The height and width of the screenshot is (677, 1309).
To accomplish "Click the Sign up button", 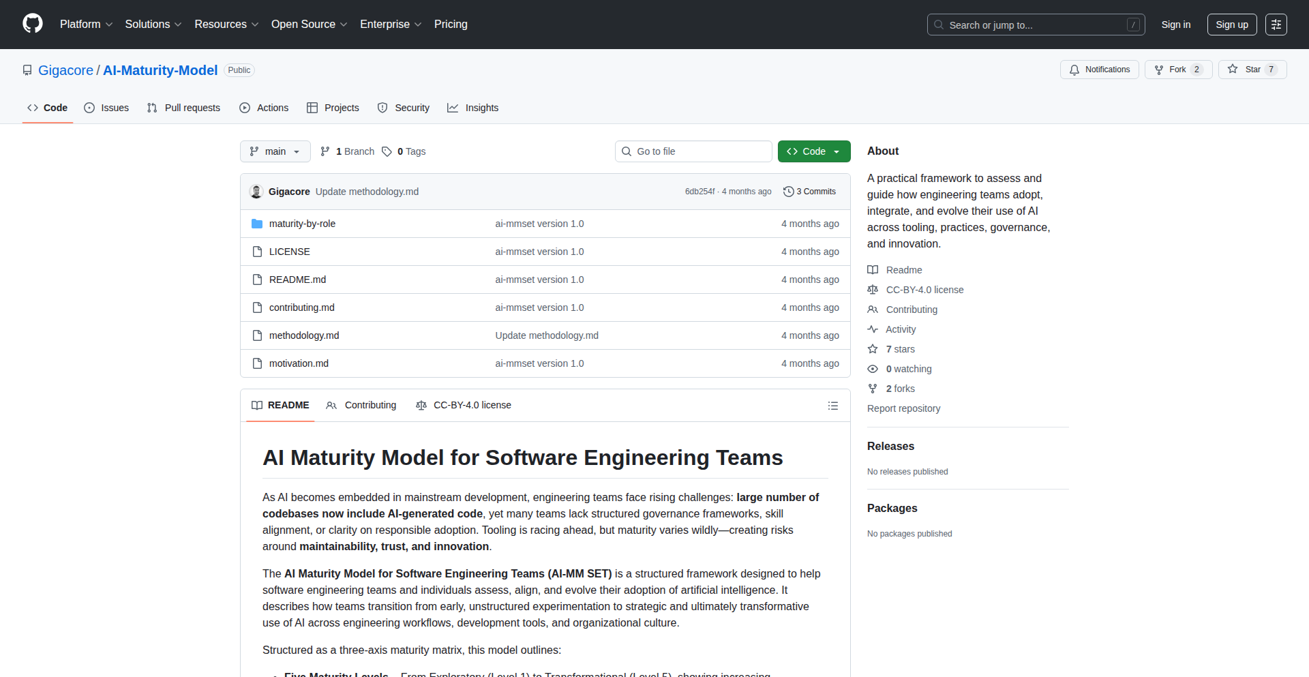I will click(x=1231, y=25).
